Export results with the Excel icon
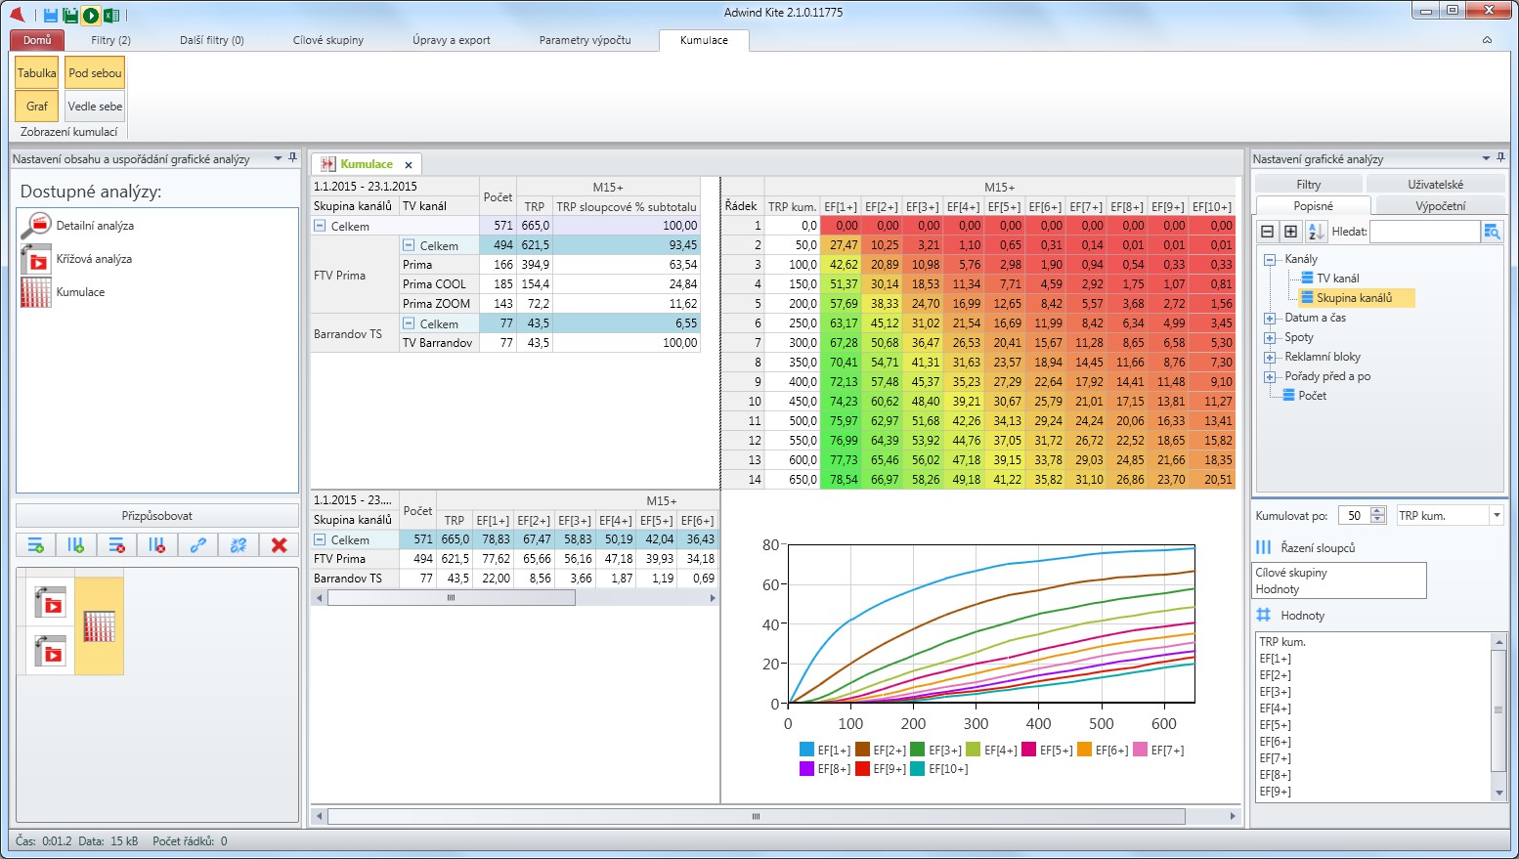1519x859 pixels. tap(111, 15)
